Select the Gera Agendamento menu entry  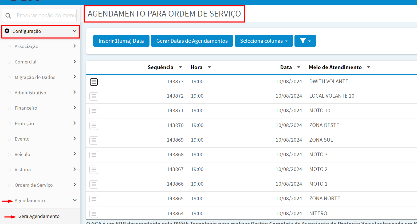tap(39, 216)
